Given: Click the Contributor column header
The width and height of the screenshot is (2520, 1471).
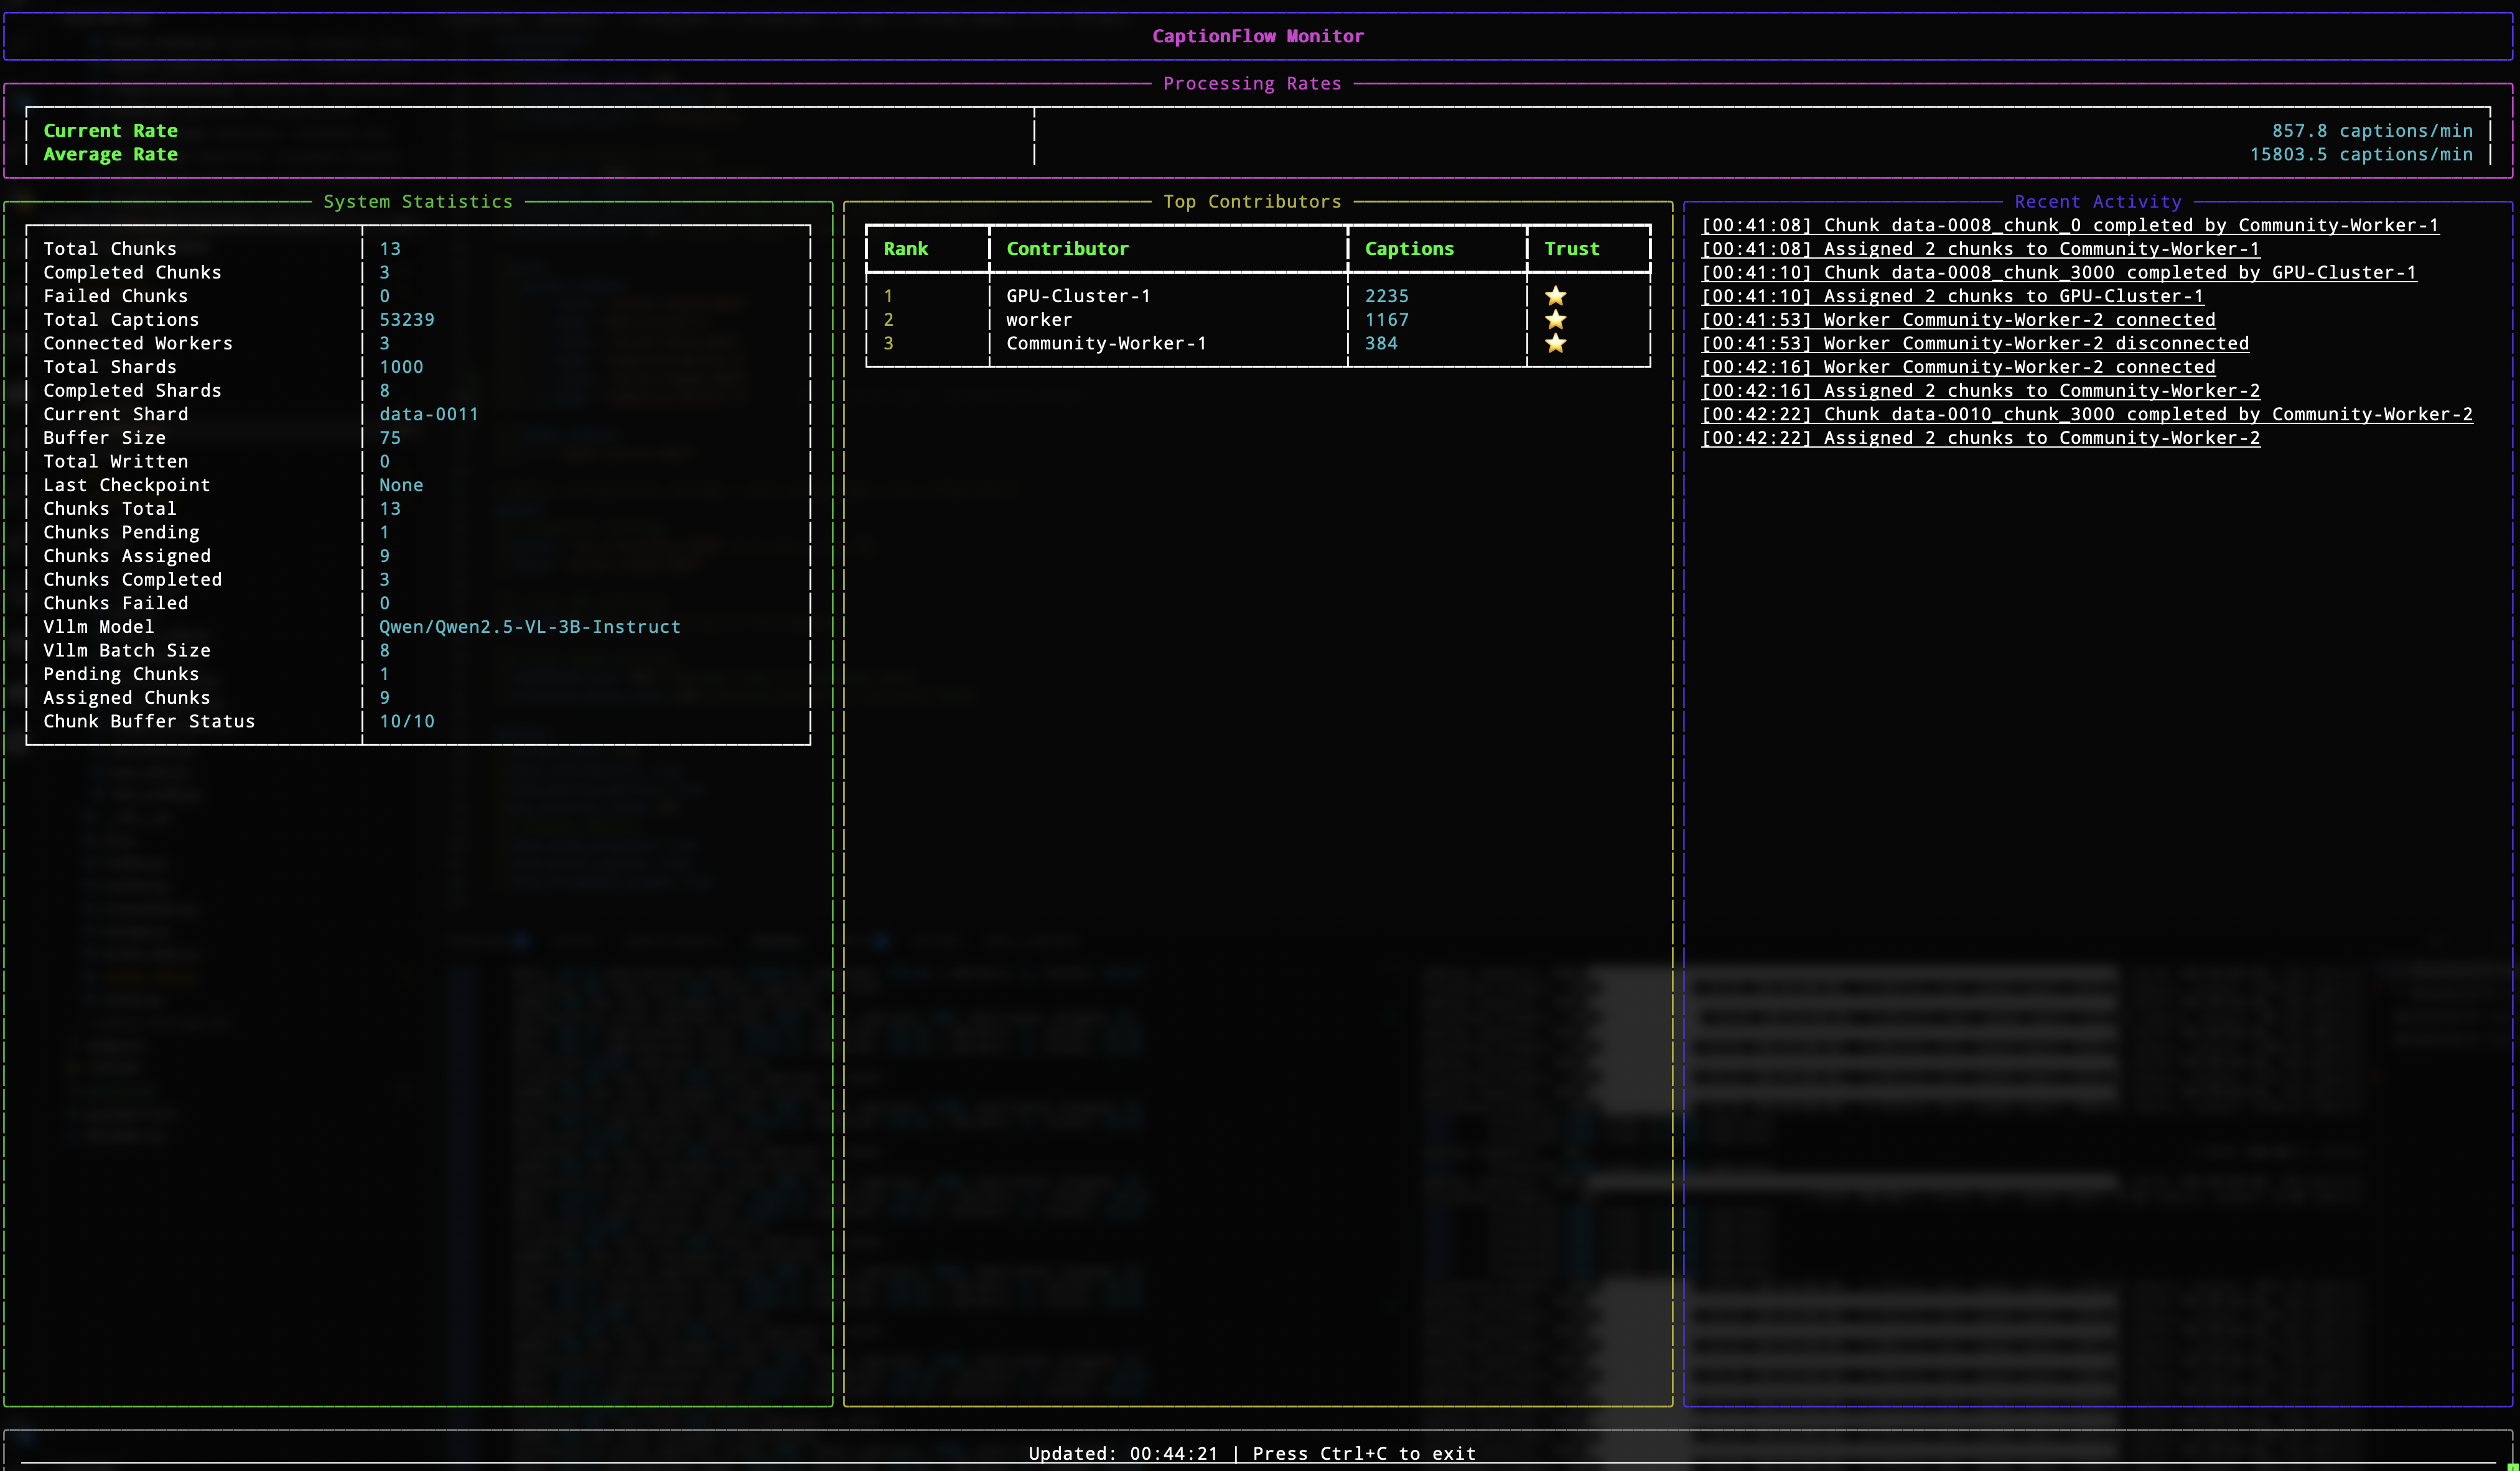Looking at the screenshot, I should click(x=1067, y=249).
